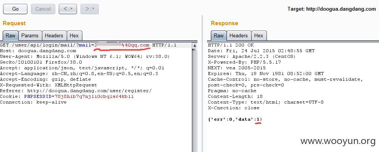Select the Response Raw tab
379x152 pixels.
[x=218, y=35]
